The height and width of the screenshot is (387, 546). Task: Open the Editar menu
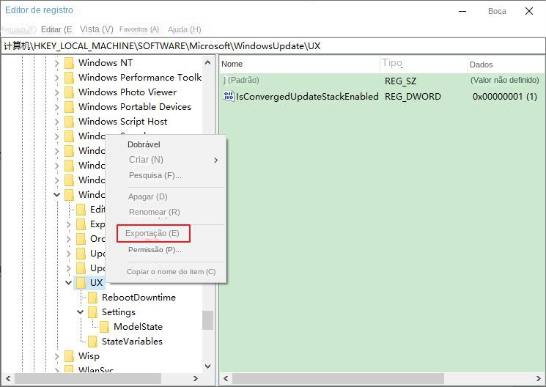[x=56, y=29]
